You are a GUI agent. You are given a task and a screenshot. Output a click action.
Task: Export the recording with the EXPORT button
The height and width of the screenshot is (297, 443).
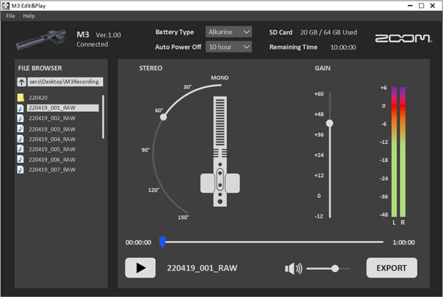pos(392,268)
